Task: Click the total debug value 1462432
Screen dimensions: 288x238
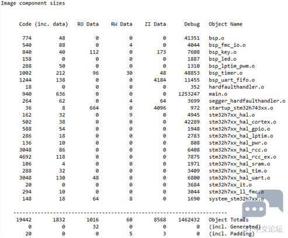Action: tap(189, 220)
